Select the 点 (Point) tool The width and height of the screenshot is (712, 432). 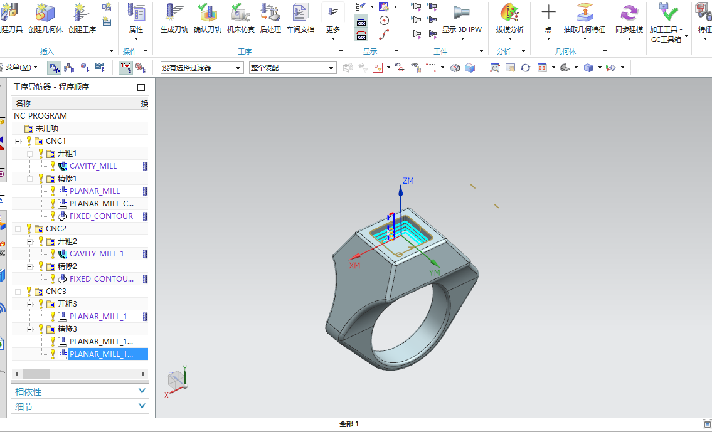[548, 18]
